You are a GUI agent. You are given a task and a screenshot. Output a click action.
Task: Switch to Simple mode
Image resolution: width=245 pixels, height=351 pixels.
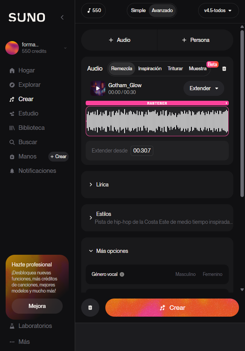pos(138,11)
